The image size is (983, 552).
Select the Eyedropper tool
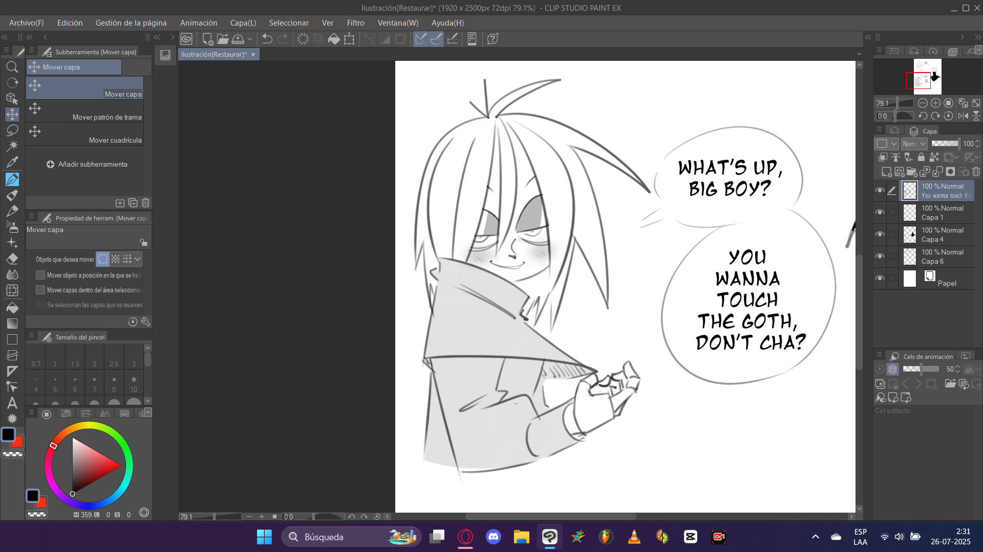point(12,162)
